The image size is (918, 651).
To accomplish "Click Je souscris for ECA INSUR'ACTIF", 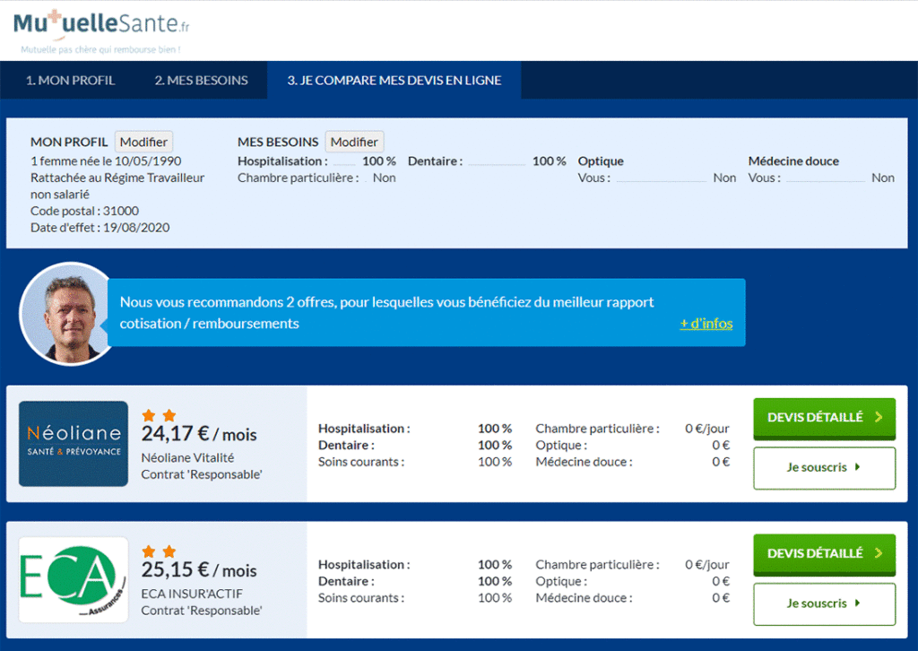I will pyautogui.click(x=824, y=604).
